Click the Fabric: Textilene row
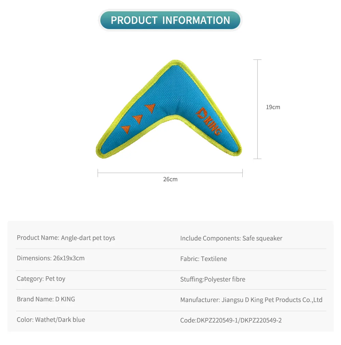The image size is (341, 345). coord(203,259)
